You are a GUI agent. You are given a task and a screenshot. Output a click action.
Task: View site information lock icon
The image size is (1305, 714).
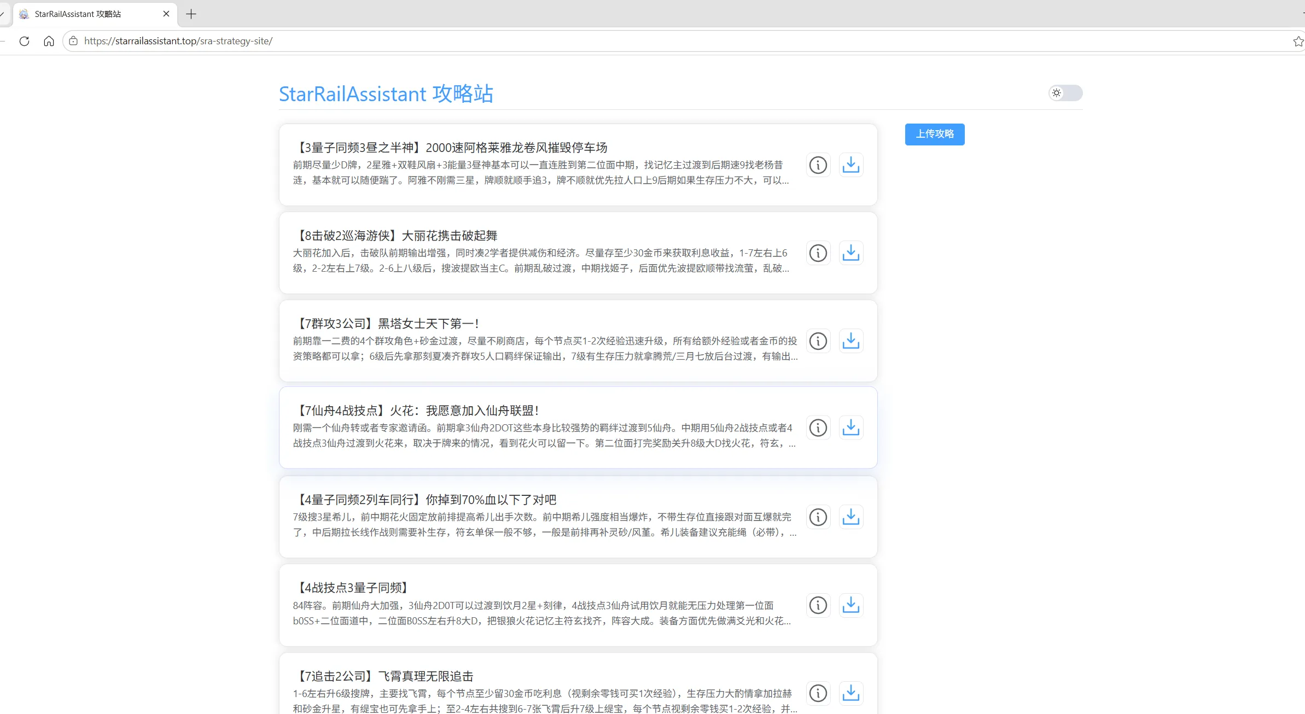click(73, 41)
